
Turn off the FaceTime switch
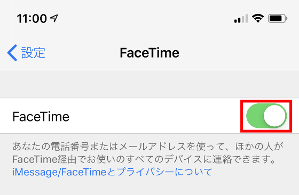tap(266, 116)
